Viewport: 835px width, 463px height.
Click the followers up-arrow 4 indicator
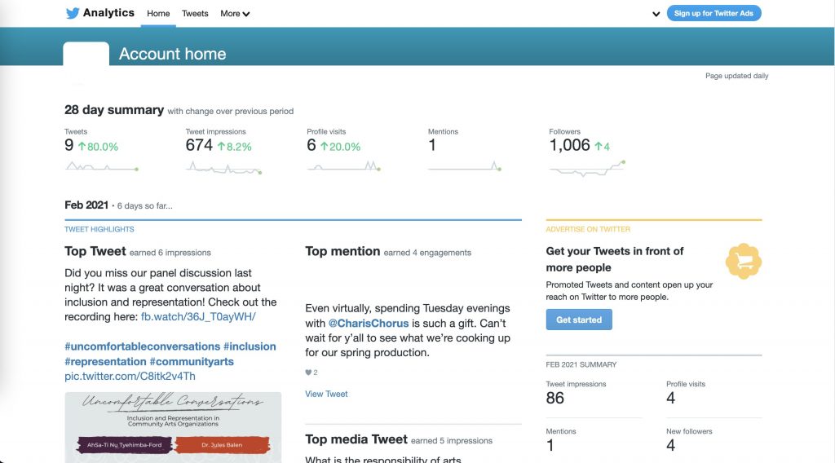pyautogui.click(x=603, y=147)
